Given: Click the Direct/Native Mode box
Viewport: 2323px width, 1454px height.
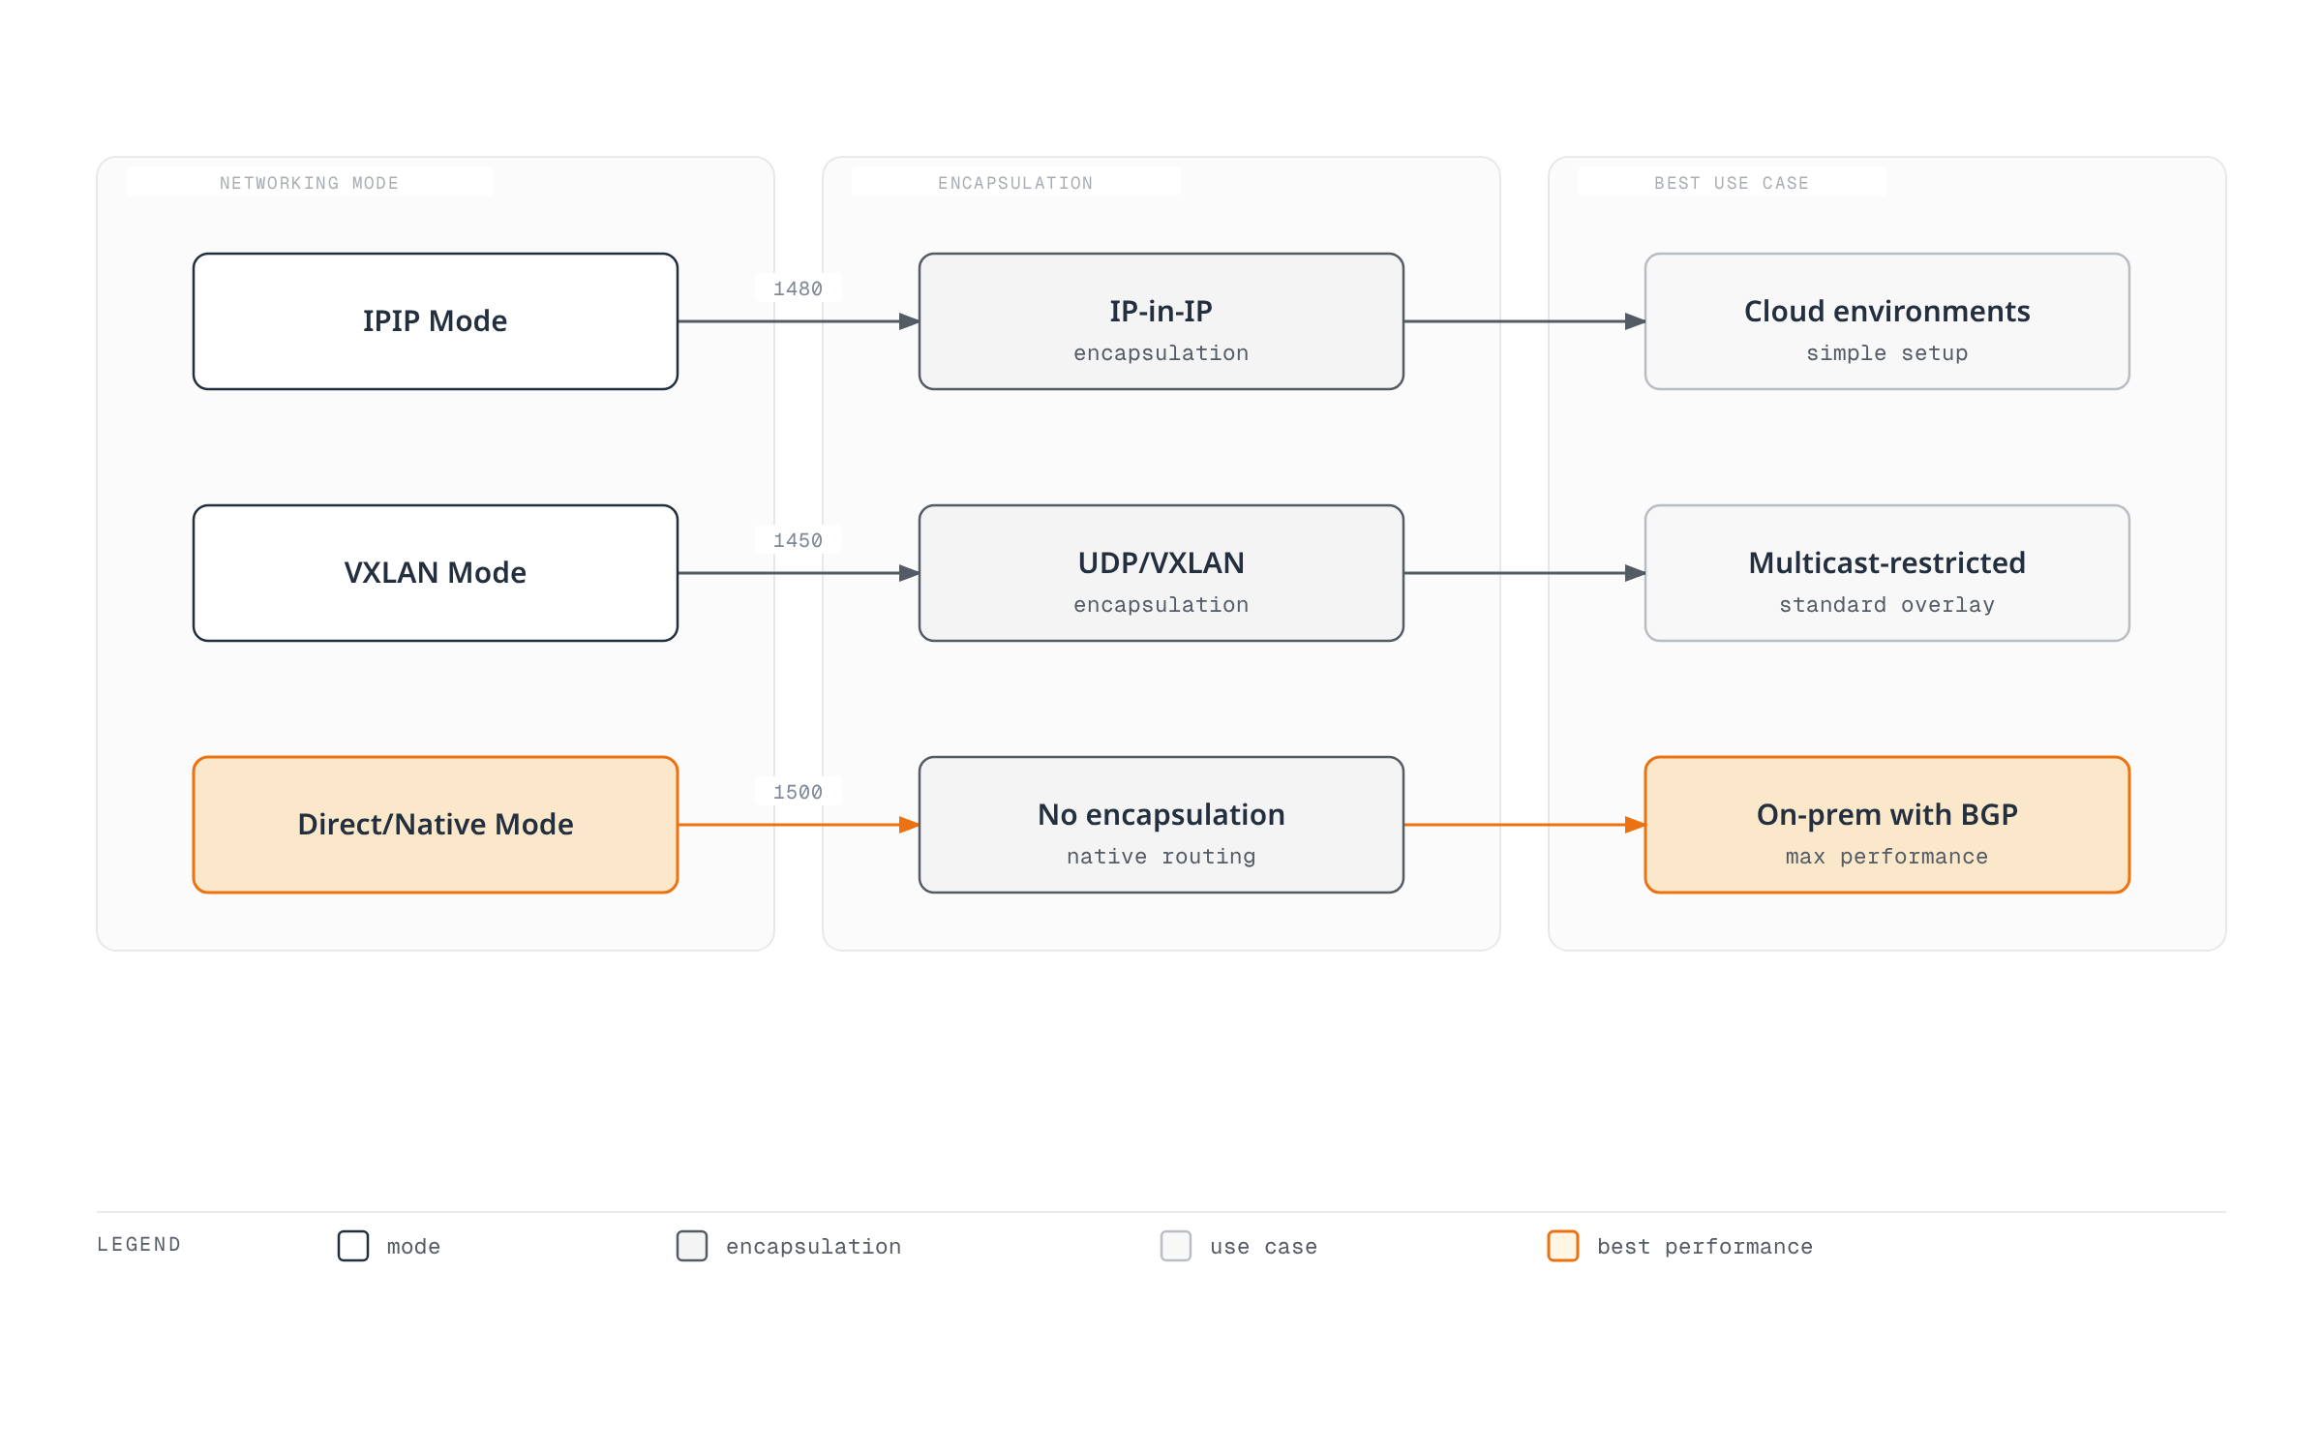Looking at the screenshot, I should [x=436, y=825].
